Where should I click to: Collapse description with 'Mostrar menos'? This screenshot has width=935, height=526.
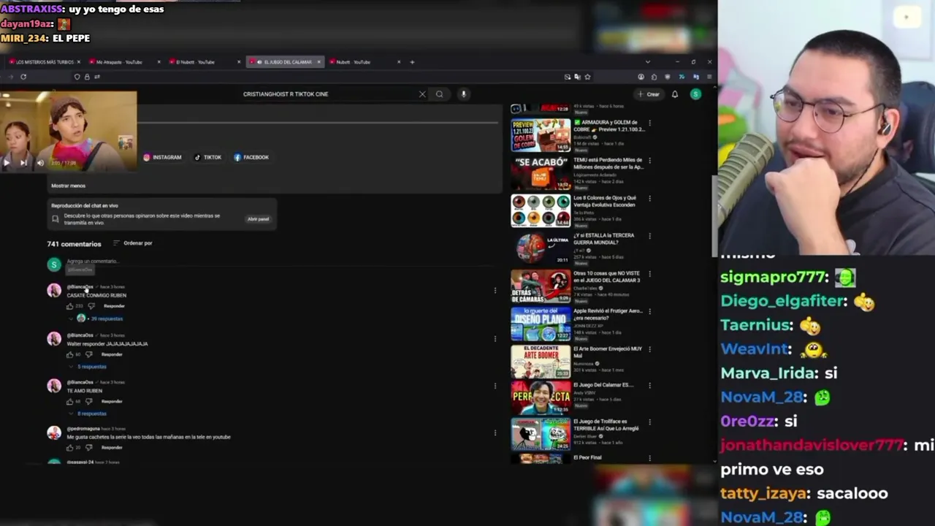(x=68, y=186)
